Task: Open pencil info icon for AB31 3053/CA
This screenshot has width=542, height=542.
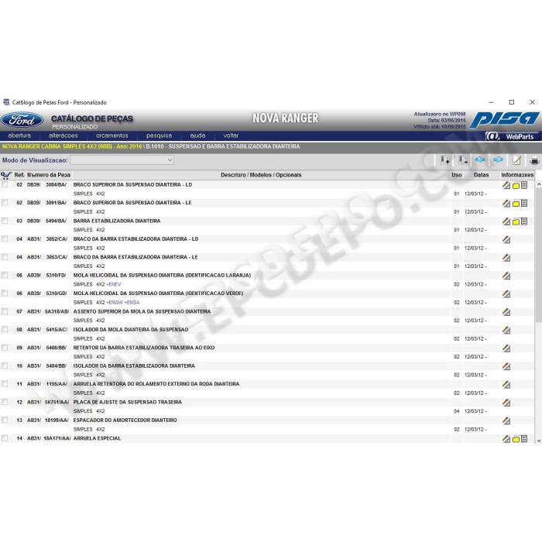Action: [506, 258]
